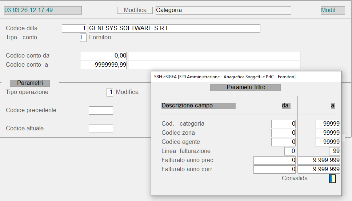Focus Fatturato anno prec. 'da' field
The width and height of the screenshot is (352, 201).
pyautogui.click(x=275, y=160)
